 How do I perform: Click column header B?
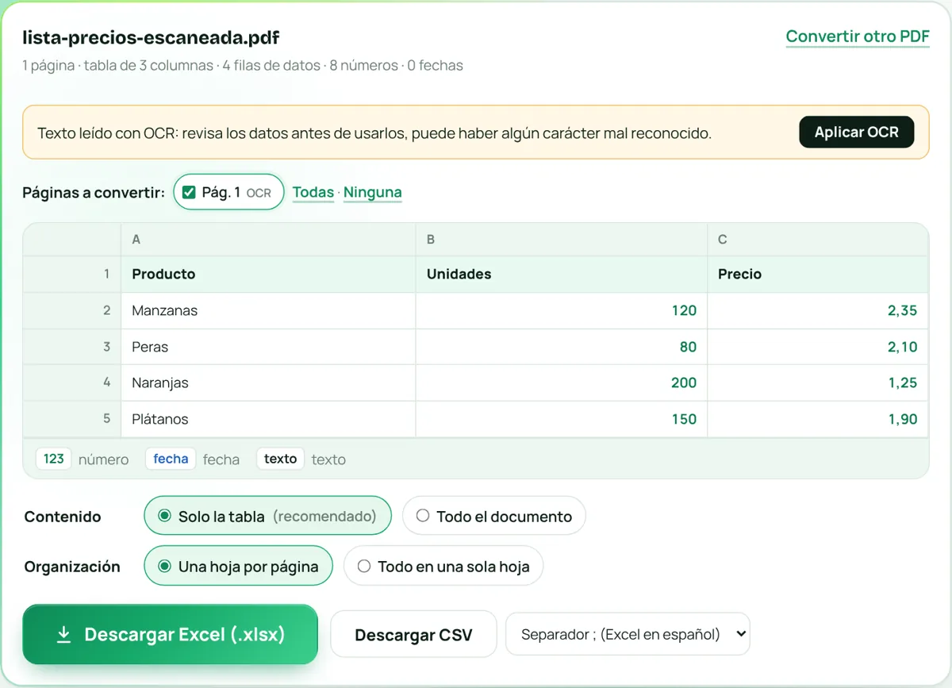click(x=562, y=240)
